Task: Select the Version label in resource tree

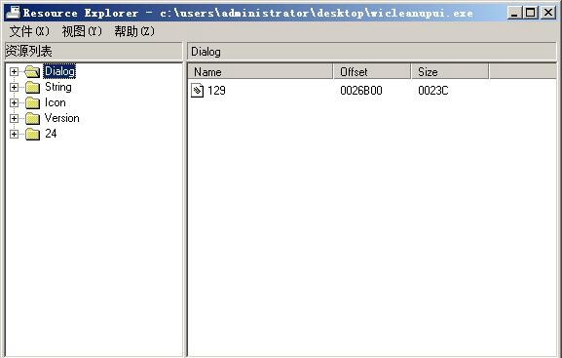Action: coord(62,118)
